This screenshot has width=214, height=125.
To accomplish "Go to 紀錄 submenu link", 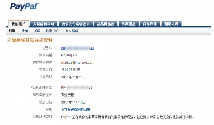I will 37,30.
